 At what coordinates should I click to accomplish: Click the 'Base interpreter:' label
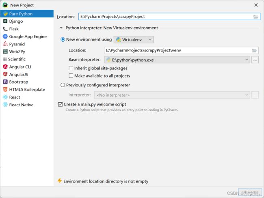coord(84,60)
